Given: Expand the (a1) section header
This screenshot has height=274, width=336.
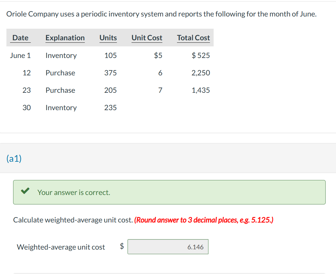Looking at the screenshot, I should click(x=14, y=158).
